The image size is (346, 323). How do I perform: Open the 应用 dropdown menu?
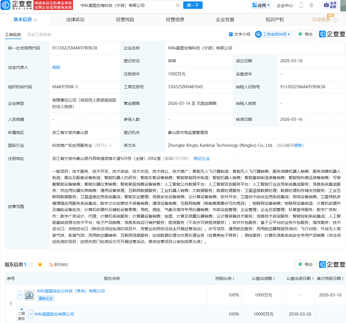261,5
